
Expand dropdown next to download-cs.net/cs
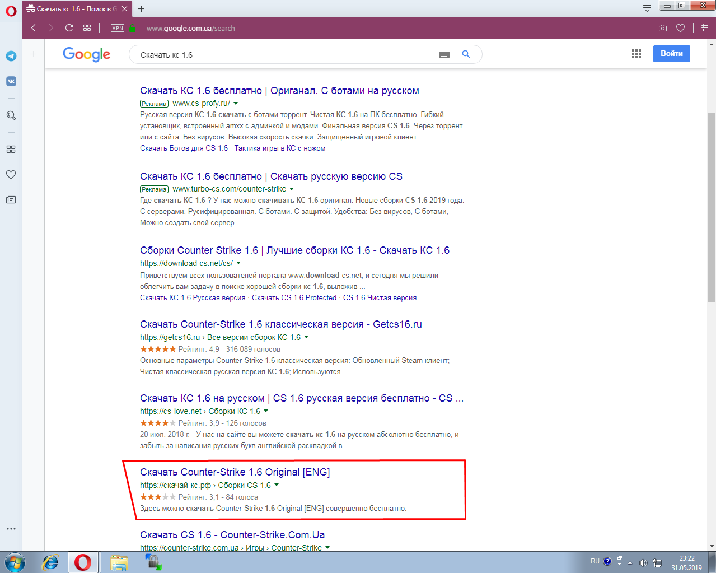coord(238,263)
